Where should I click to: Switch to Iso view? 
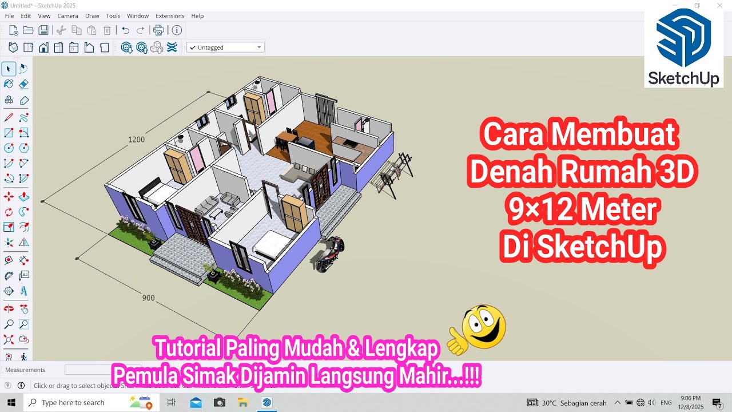pyautogui.click(x=13, y=47)
